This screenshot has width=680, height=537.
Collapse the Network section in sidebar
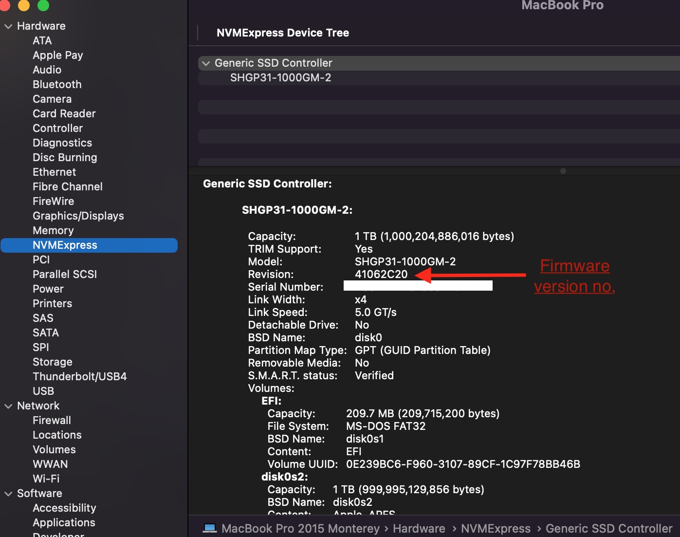8,406
